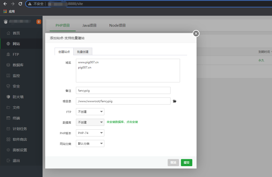The width and height of the screenshot is (272, 177).
Task: Click the database icon beside 数据库
Action: tap(8, 65)
